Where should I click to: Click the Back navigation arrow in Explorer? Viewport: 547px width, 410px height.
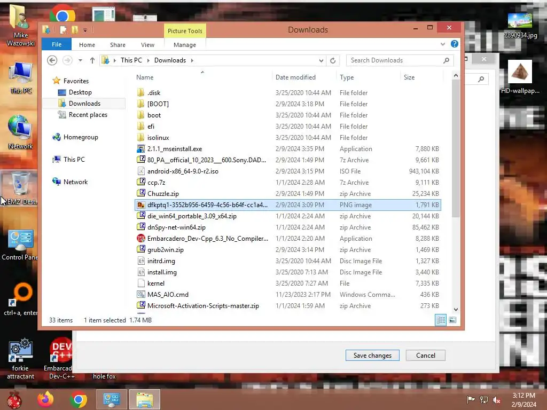click(x=52, y=60)
